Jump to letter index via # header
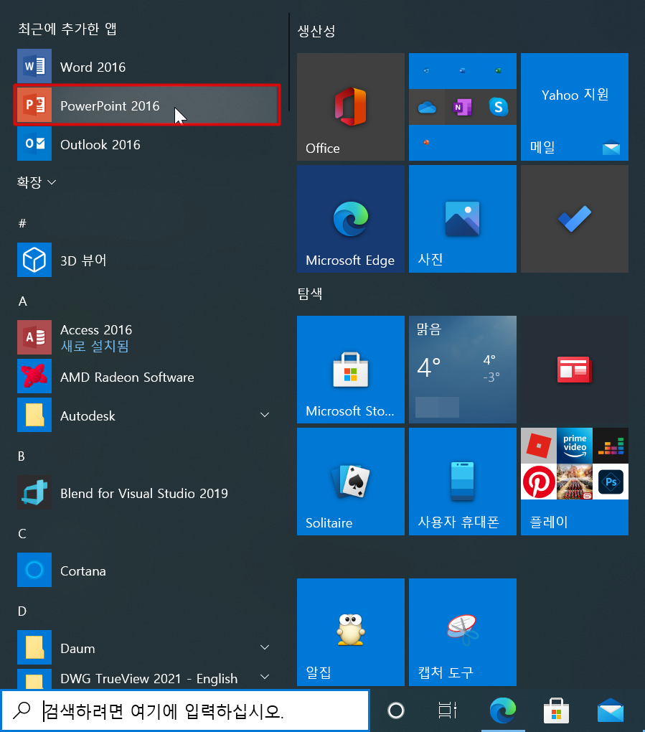The image size is (645, 732). point(22,224)
